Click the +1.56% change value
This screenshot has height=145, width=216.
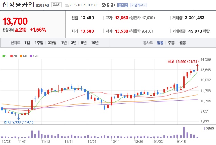click(38, 30)
